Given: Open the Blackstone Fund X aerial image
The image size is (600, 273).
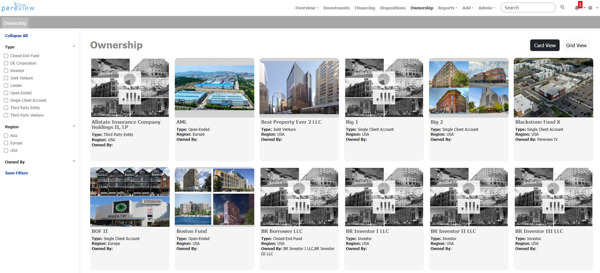Looking at the screenshot, I should [553, 88].
